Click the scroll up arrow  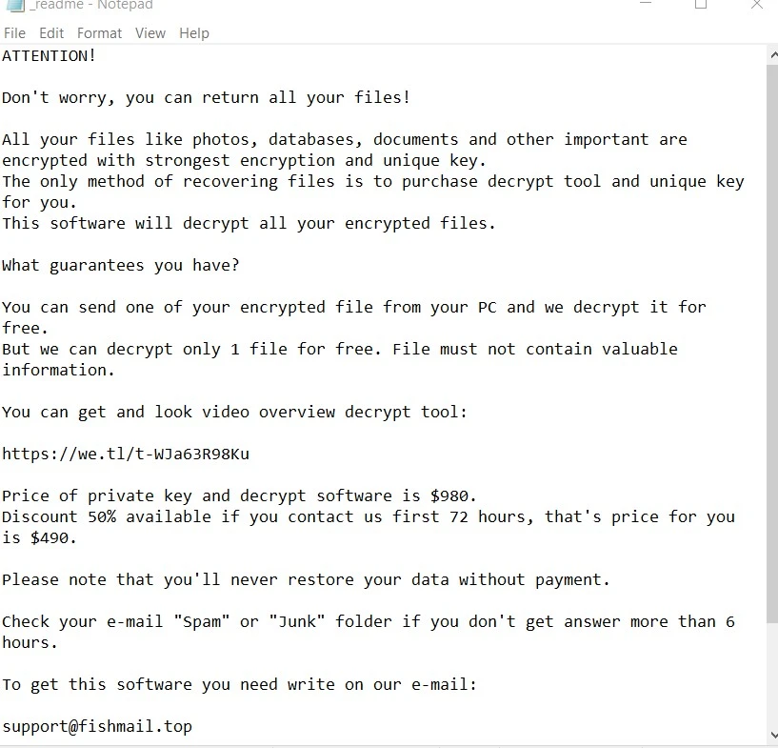[x=772, y=55]
